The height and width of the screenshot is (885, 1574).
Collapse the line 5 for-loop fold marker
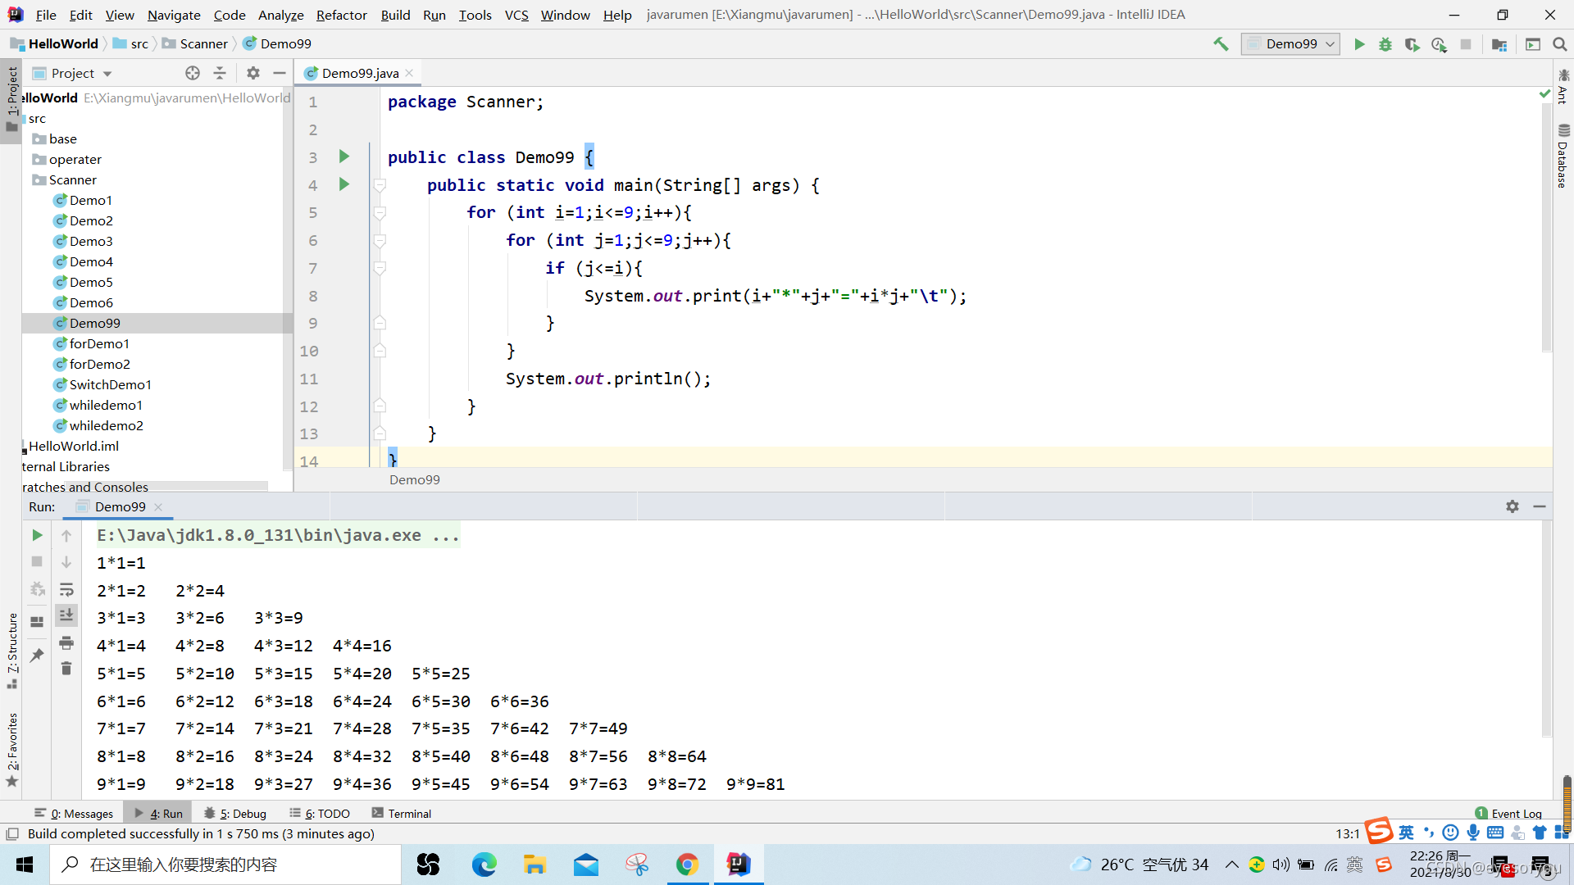pyautogui.click(x=380, y=213)
